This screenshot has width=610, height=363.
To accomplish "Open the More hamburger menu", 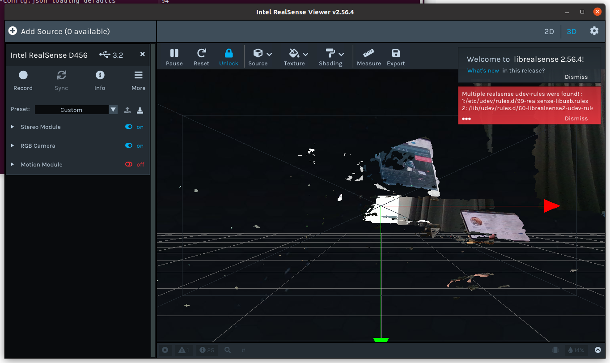I will pos(139,81).
